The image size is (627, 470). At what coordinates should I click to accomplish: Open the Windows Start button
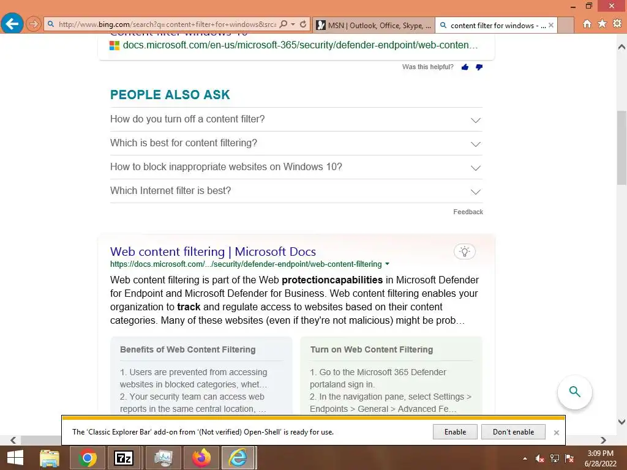(x=15, y=458)
